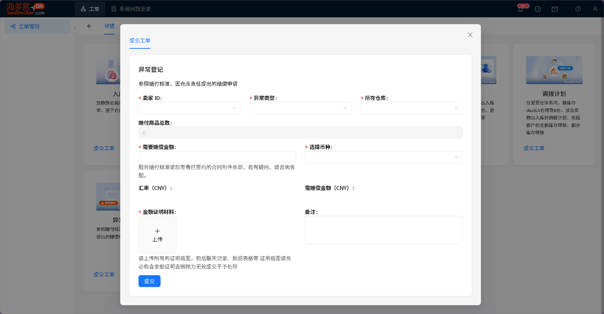Screen dimensions: 604x314
Task: Click the SeaDocker OA logo
Action: [26, 9]
